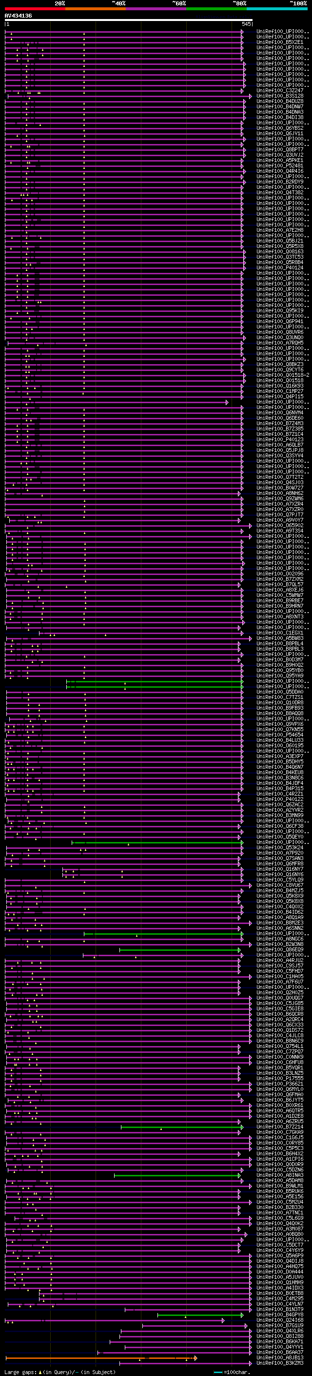Select hit label UniRef100_Q3UVJ2
The image size is (312, 1376).
(279, 155)
